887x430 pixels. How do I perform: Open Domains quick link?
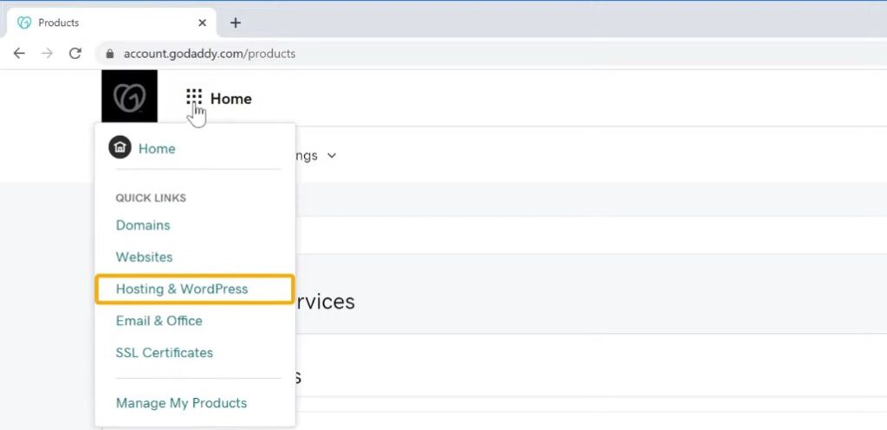[143, 225]
